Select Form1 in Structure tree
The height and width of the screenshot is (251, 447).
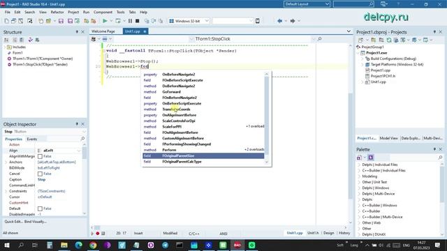click(17, 53)
